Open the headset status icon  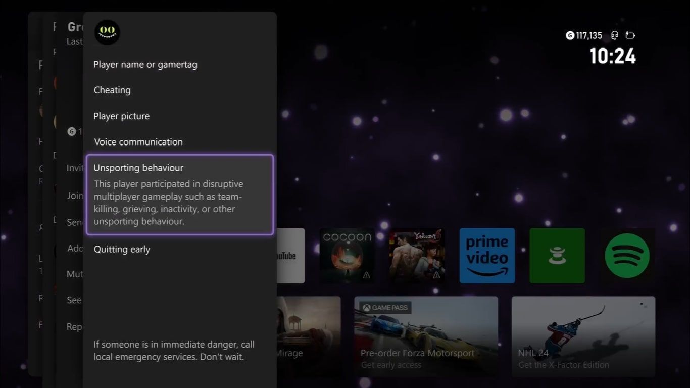coord(615,35)
